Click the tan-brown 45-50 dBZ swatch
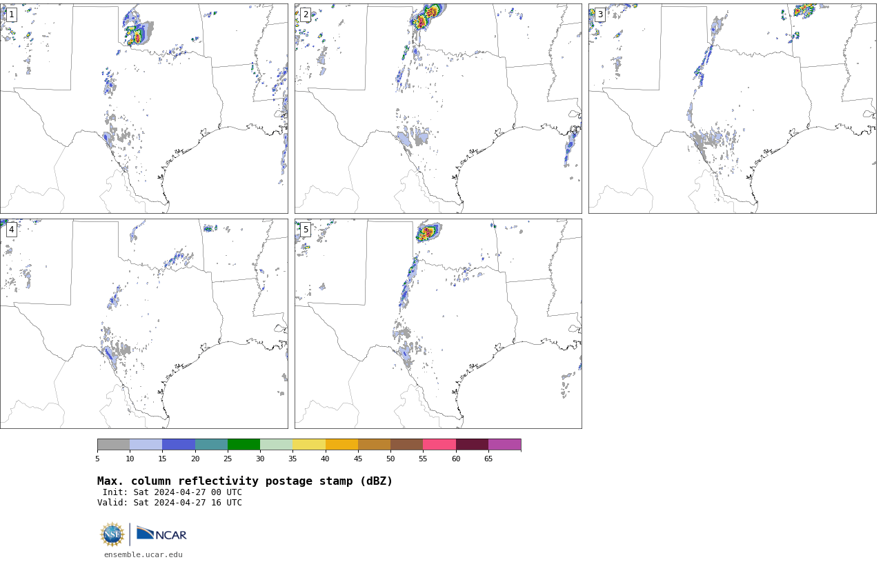 (374, 444)
